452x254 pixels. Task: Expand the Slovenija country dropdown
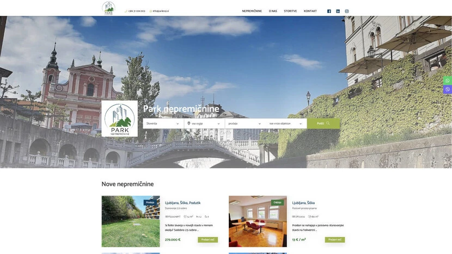[163, 123]
